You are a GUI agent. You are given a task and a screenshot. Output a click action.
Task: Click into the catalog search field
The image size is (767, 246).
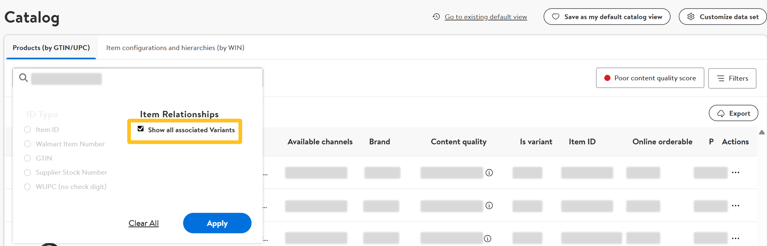coord(143,78)
